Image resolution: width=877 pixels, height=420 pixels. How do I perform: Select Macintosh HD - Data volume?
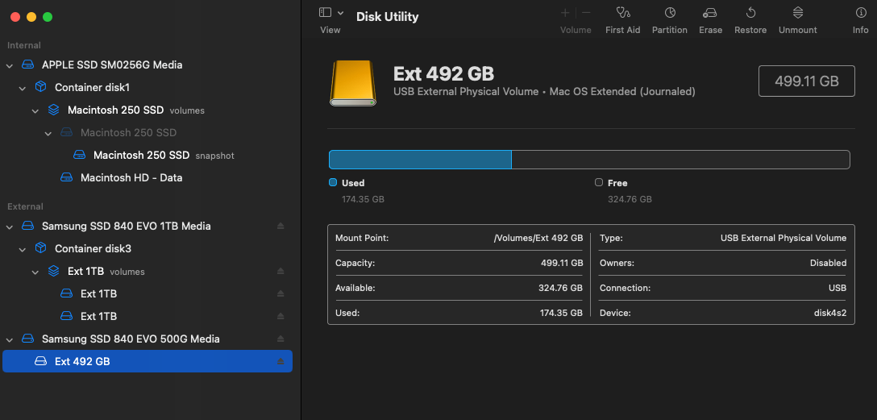pyautogui.click(x=131, y=177)
